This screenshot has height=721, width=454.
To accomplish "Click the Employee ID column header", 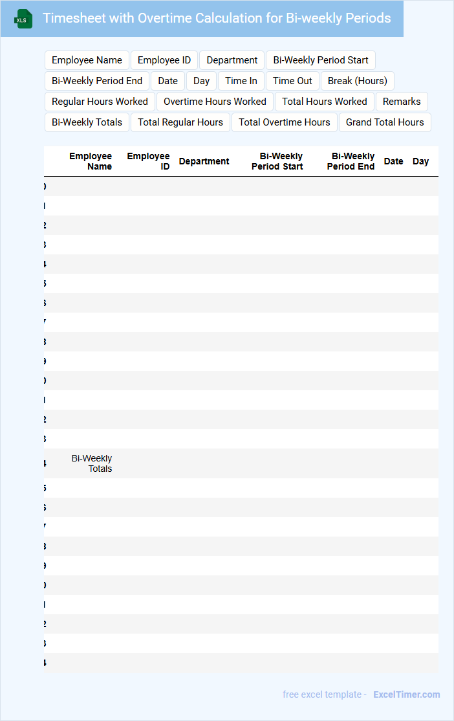I will click(149, 161).
